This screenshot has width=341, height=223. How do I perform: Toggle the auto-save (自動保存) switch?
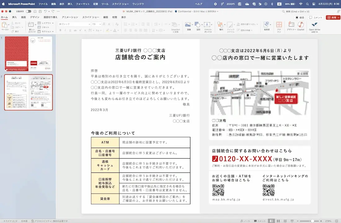pos(28,11)
